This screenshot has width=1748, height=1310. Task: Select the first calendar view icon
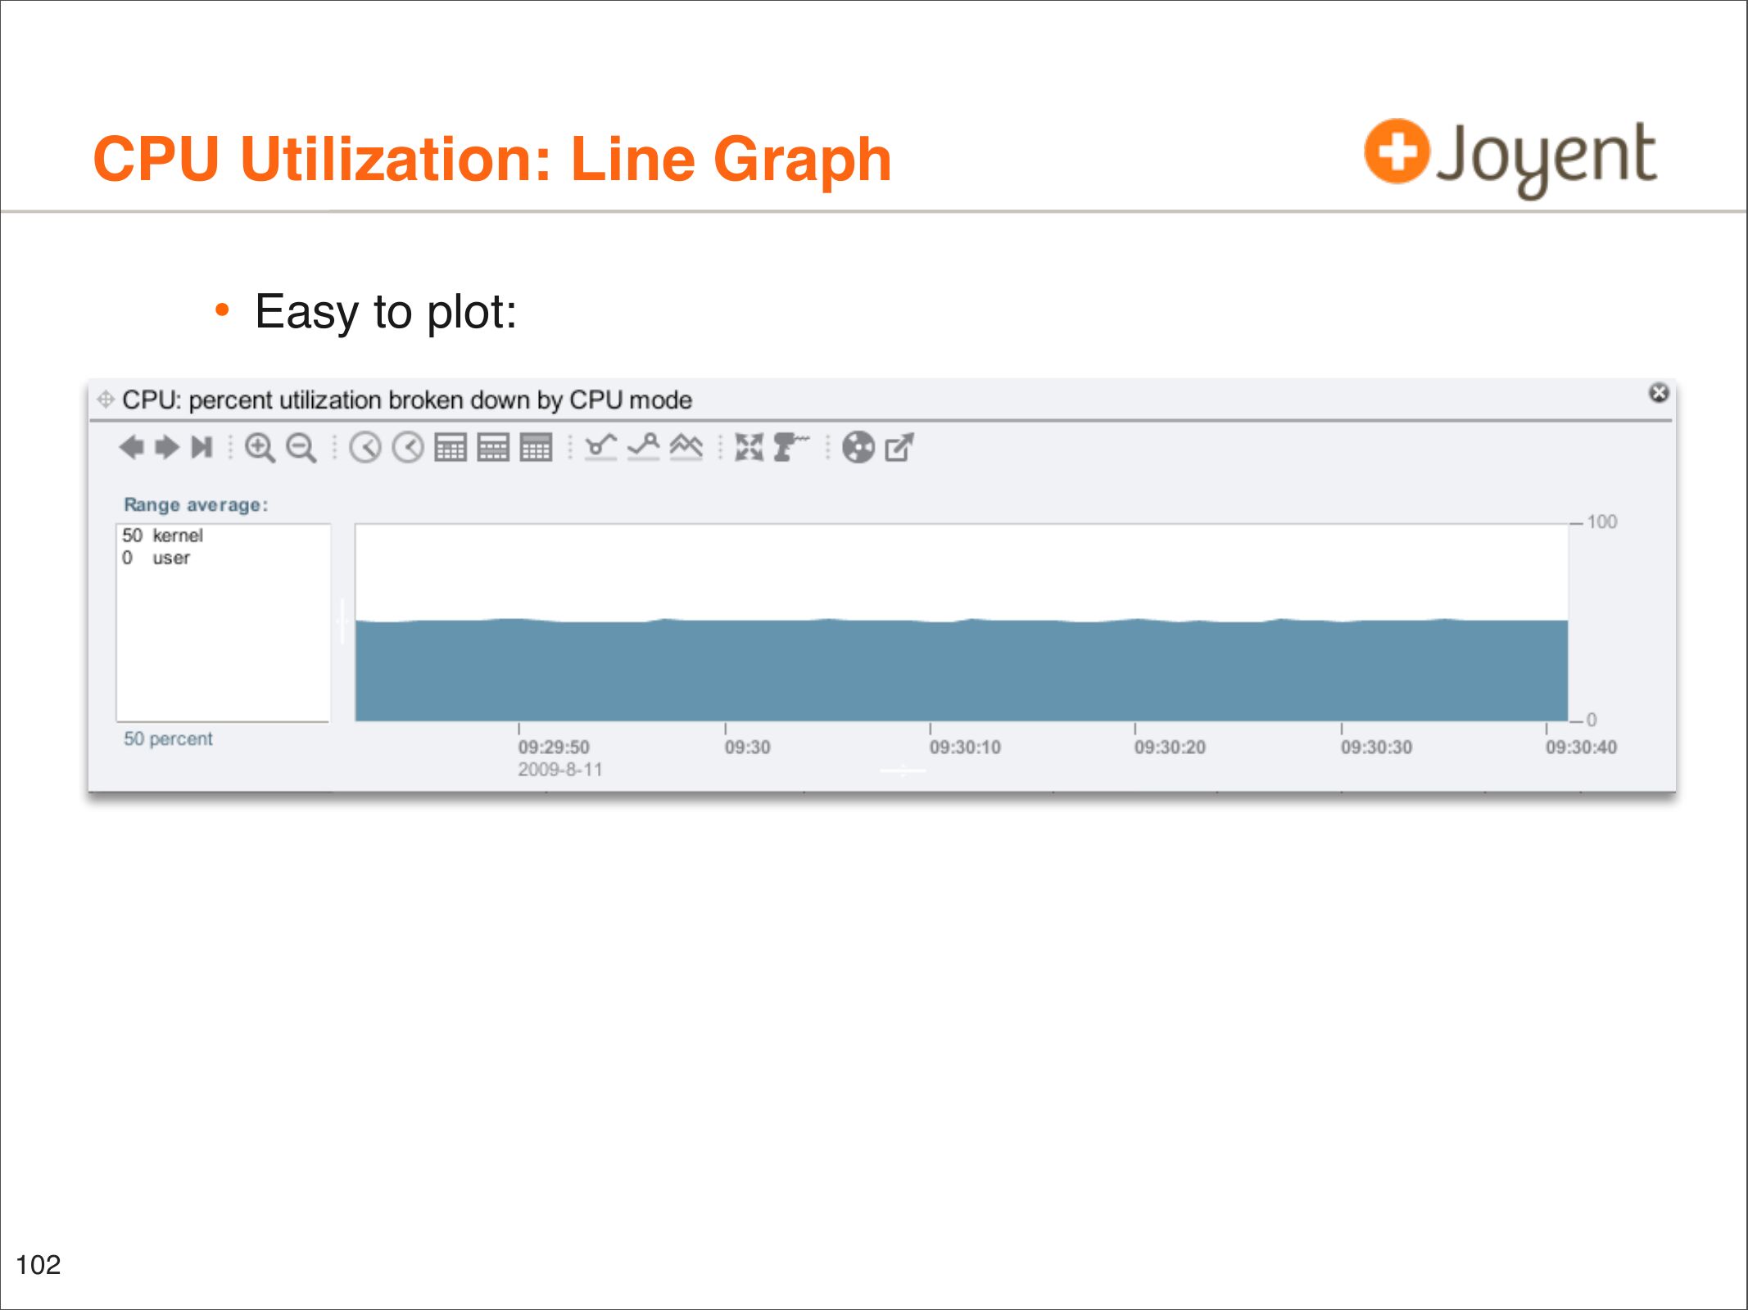coord(451,448)
